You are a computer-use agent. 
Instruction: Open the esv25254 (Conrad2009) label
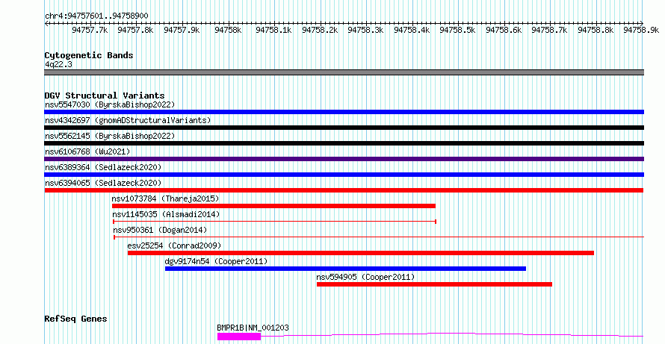[174, 246]
